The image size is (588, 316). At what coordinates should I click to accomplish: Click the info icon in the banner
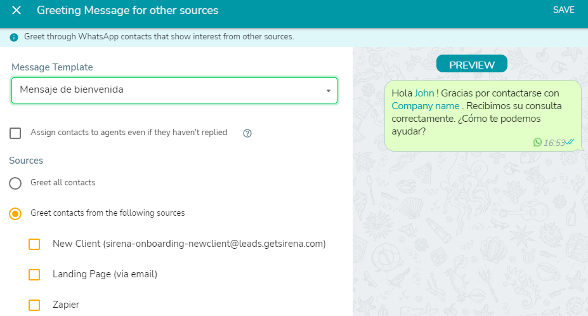[x=14, y=37]
